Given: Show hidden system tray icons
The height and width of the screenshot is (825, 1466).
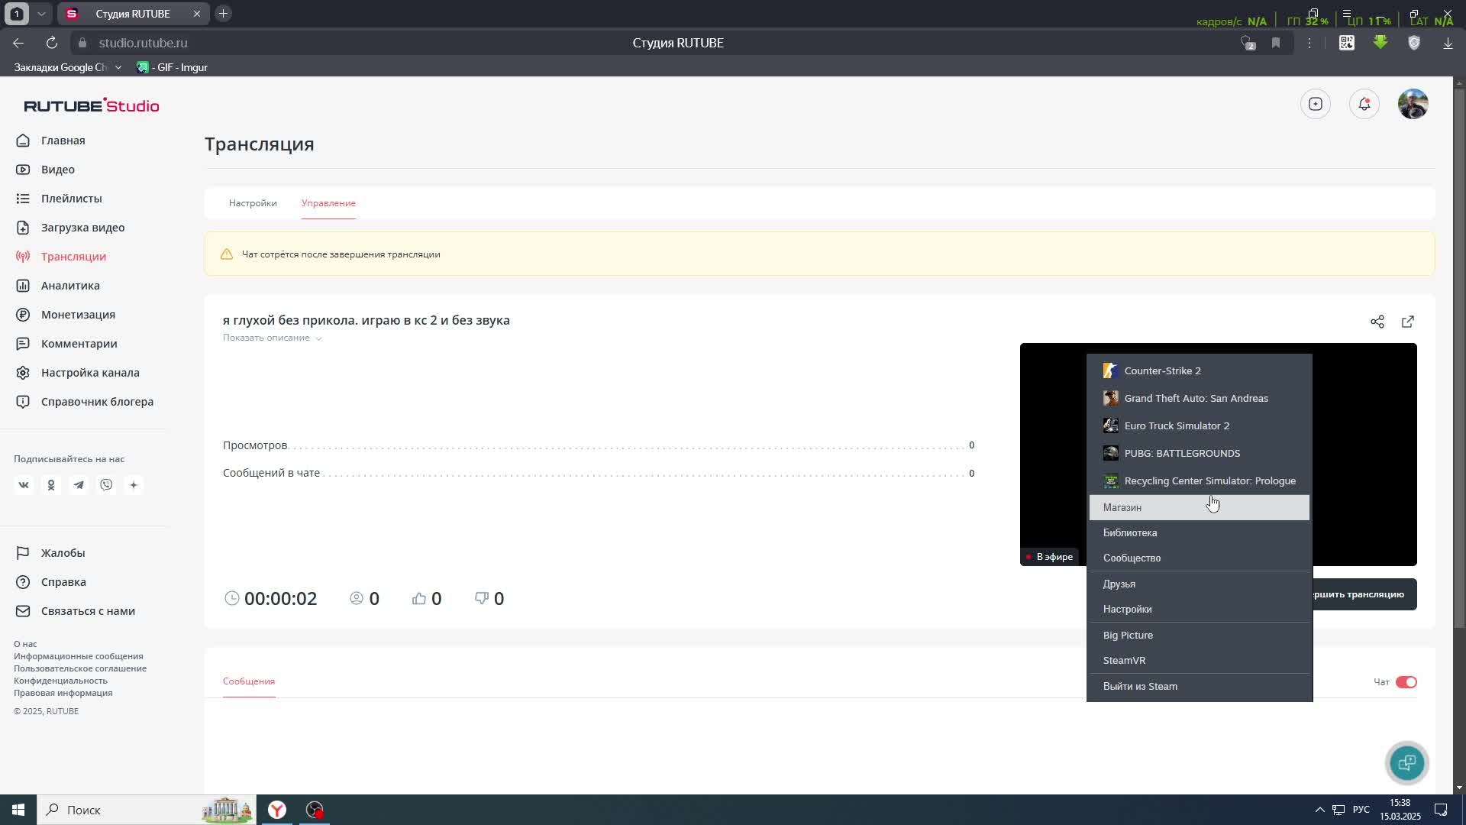Looking at the screenshot, I should pos(1319,810).
